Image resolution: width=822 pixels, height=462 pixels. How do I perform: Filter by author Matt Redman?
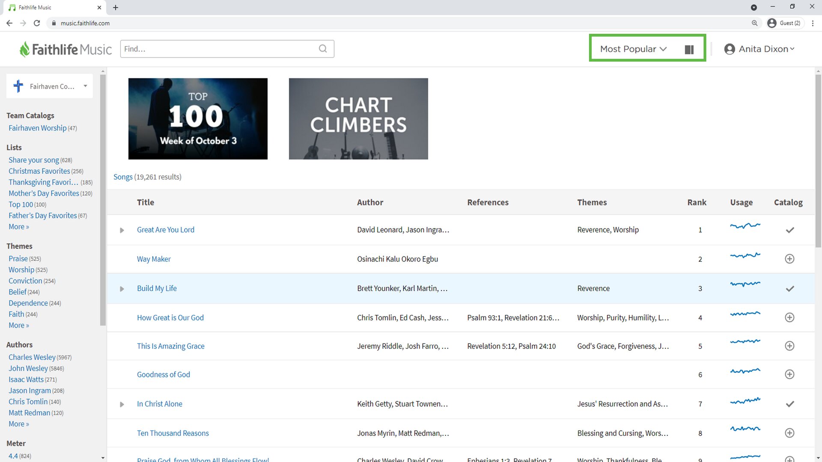tap(29, 413)
